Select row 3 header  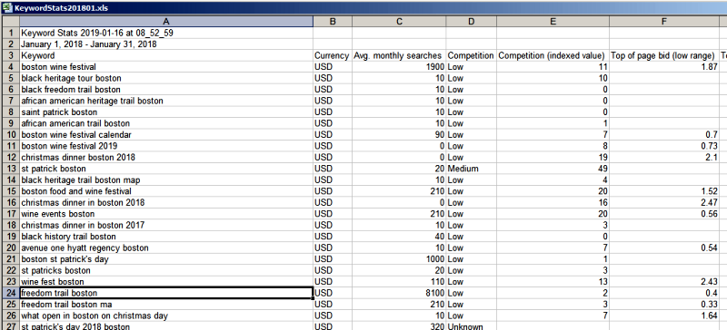(11, 55)
